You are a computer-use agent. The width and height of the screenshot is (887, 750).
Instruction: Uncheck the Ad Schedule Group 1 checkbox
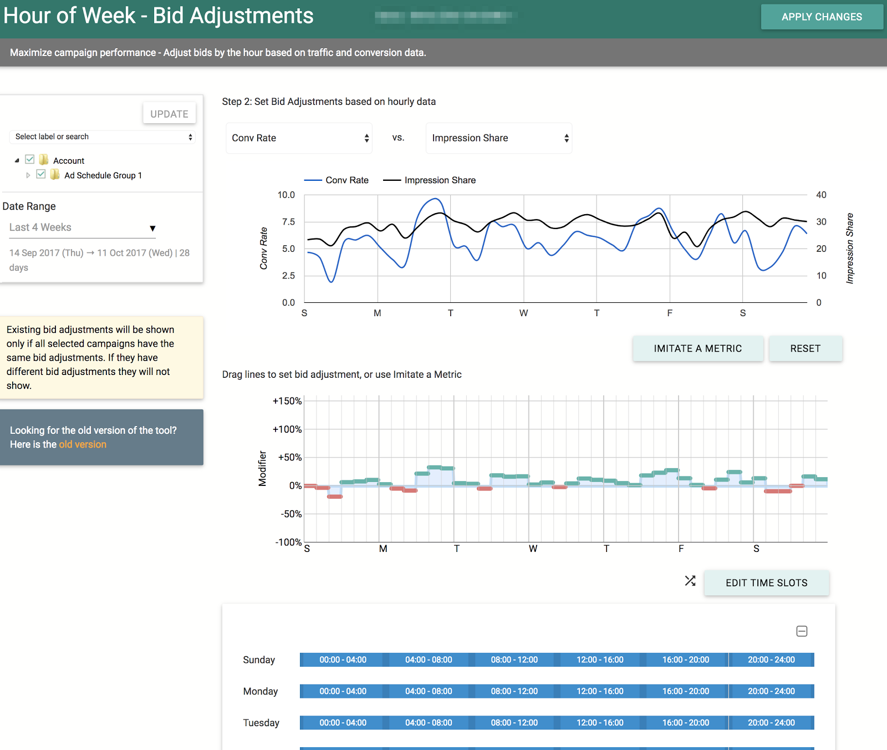click(x=41, y=174)
